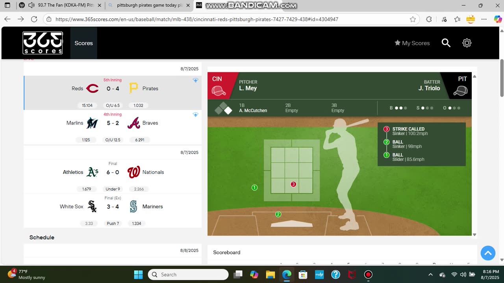This screenshot has height=283, width=504.
Task: Click taskbar Search box
Action: pos(188,274)
